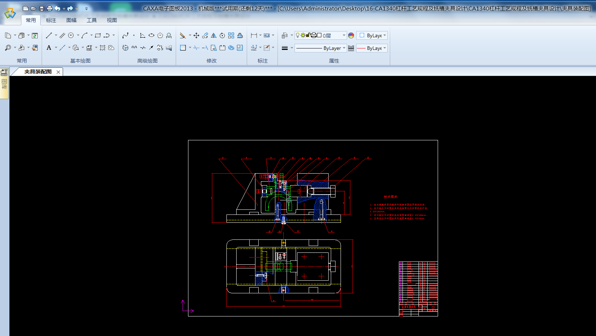This screenshot has width=596, height=336.
Task: Select the Hatch fill tool
Action: pyautogui.click(x=103, y=48)
